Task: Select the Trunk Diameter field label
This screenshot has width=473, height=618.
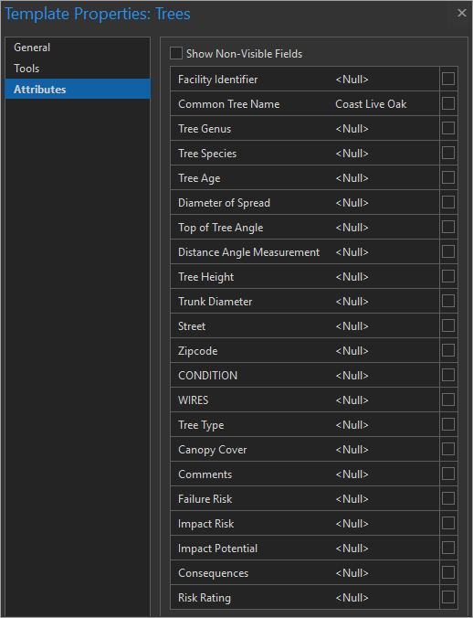Action: point(215,302)
